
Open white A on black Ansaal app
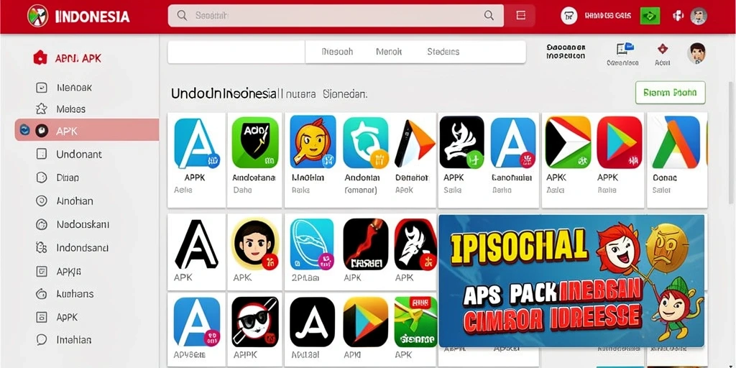click(312, 322)
